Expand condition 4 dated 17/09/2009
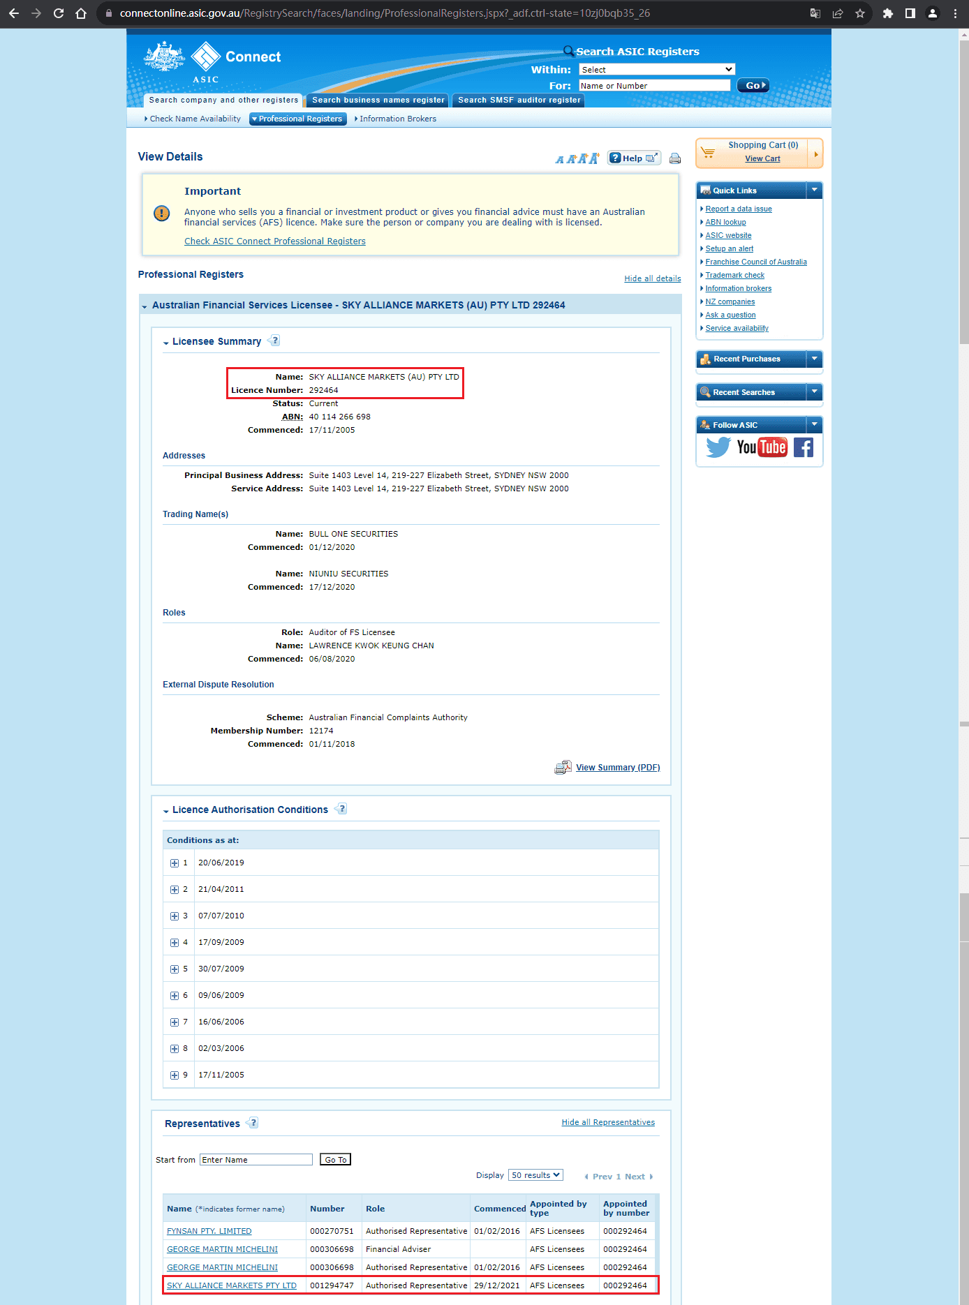 coord(175,943)
